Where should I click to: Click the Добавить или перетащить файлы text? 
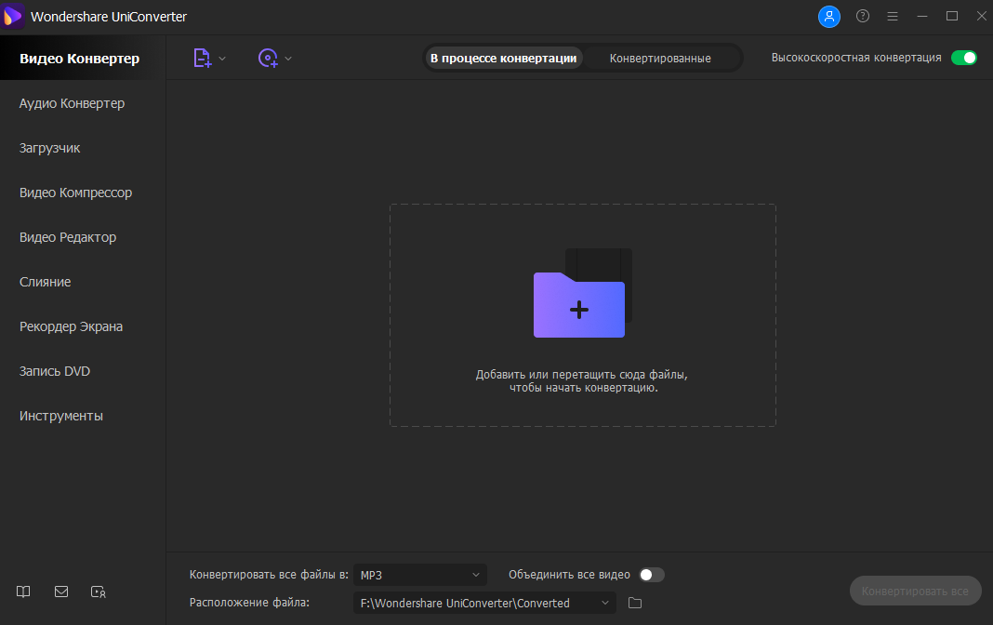[x=582, y=381]
